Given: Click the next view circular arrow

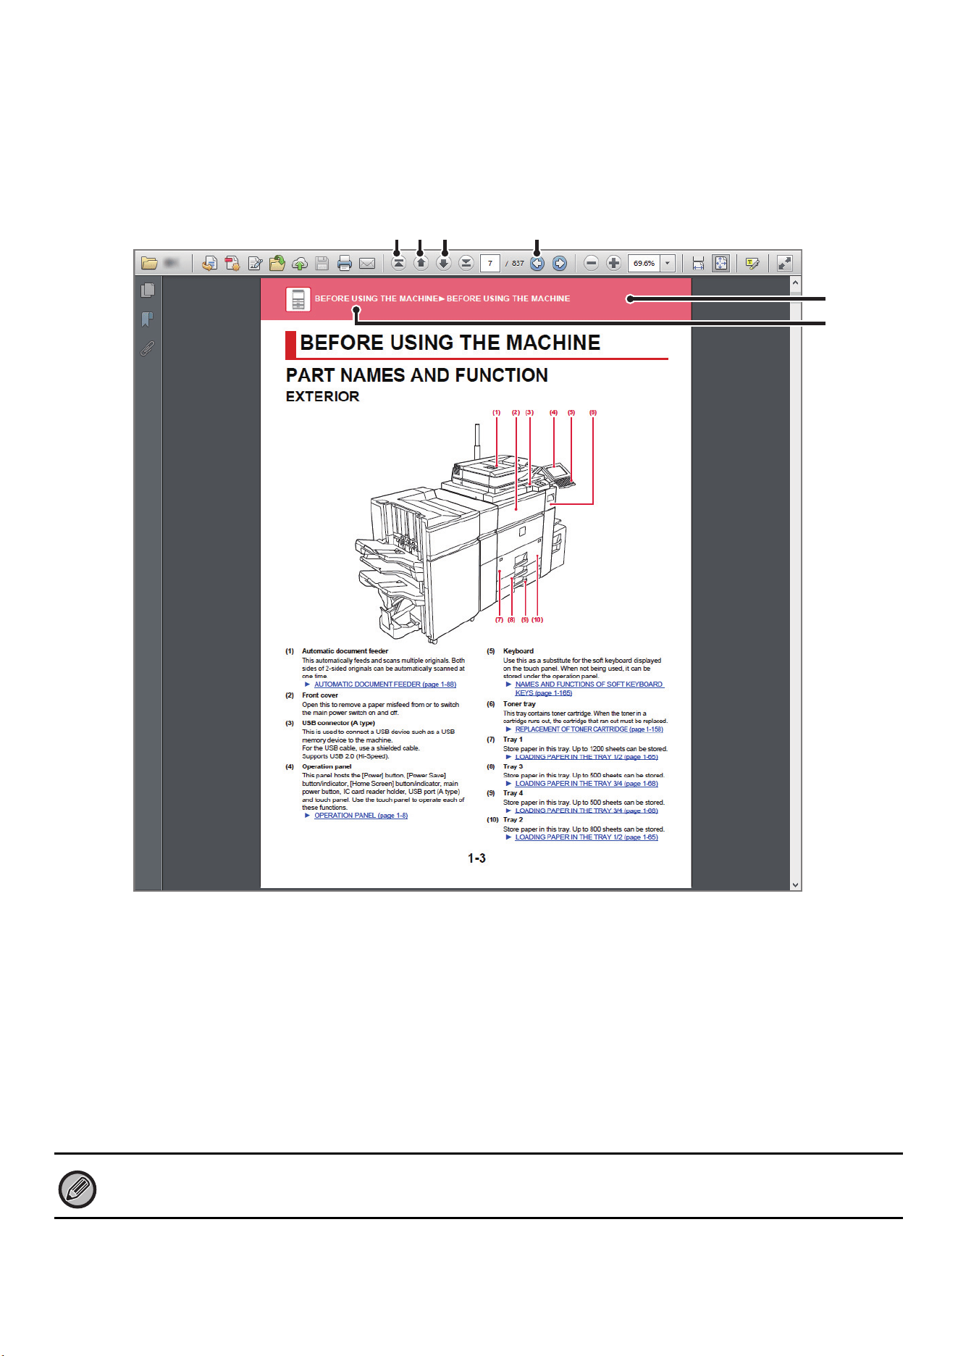Looking at the screenshot, I should (560, 264).
